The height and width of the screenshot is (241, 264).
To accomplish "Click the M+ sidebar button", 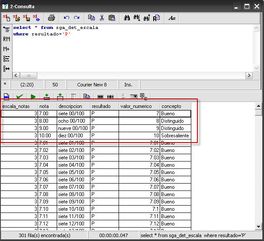I will (6, 49).
